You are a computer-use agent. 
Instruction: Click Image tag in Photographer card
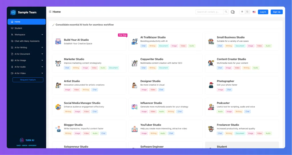pyautogui.click(x=220, y=90)
